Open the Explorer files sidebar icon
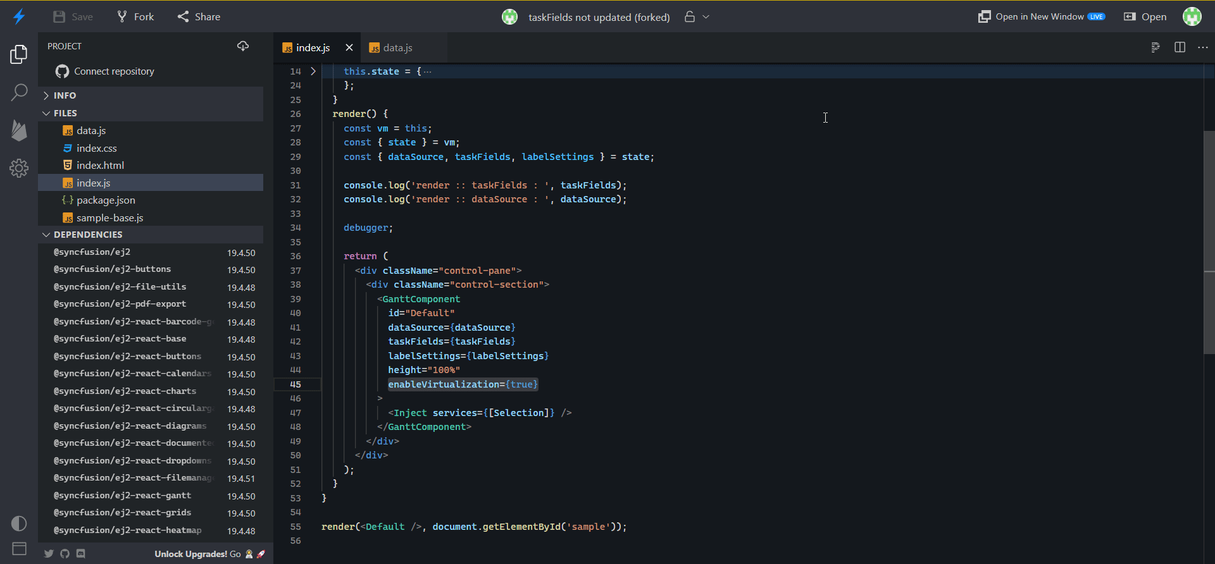 [x=19, y=54]
